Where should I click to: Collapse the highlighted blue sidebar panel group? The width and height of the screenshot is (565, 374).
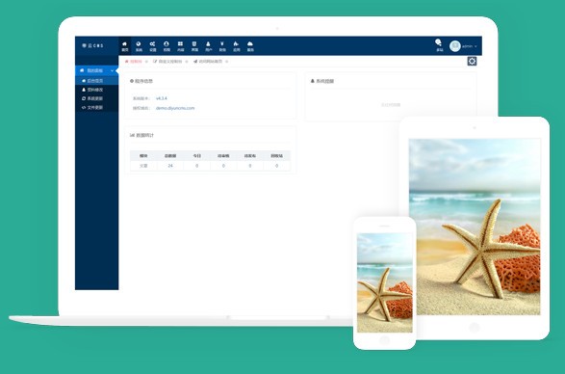pyautogui.click(x=96, y=70)
